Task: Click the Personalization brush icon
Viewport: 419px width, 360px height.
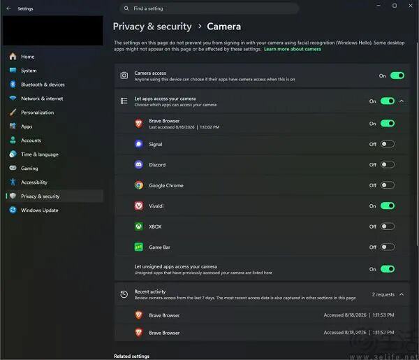Action: pyautogui.click(x=13, y=113)
